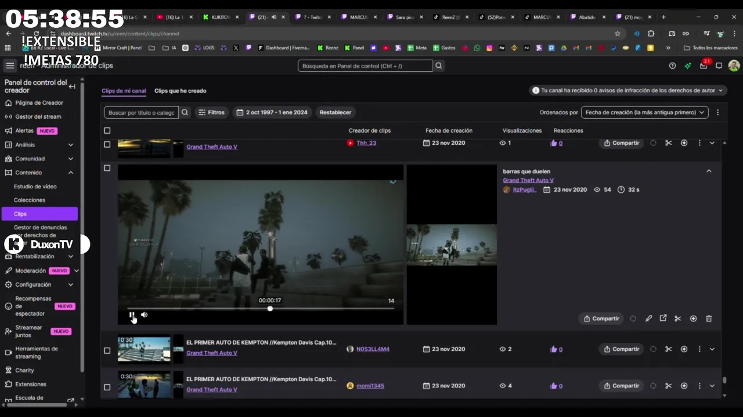Click plus-circle icon in expanded clip details
Image resolution: width=743 pixels, height=417 pixels.
(693, 319)
